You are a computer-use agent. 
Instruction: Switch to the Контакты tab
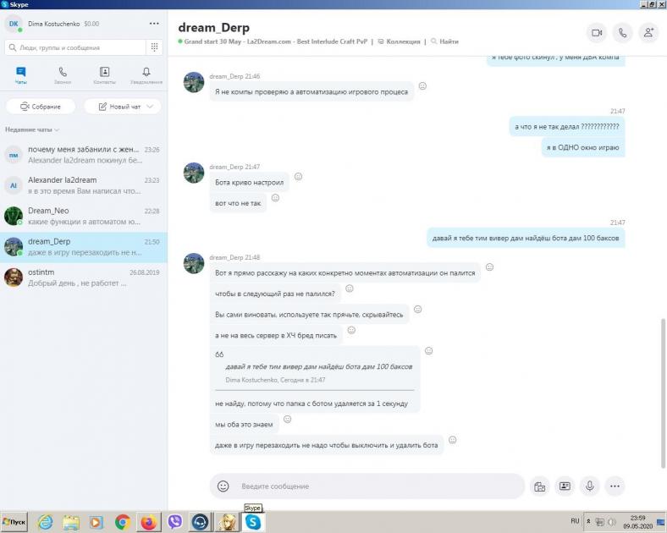pyautogui.click(x=104, y=75)
